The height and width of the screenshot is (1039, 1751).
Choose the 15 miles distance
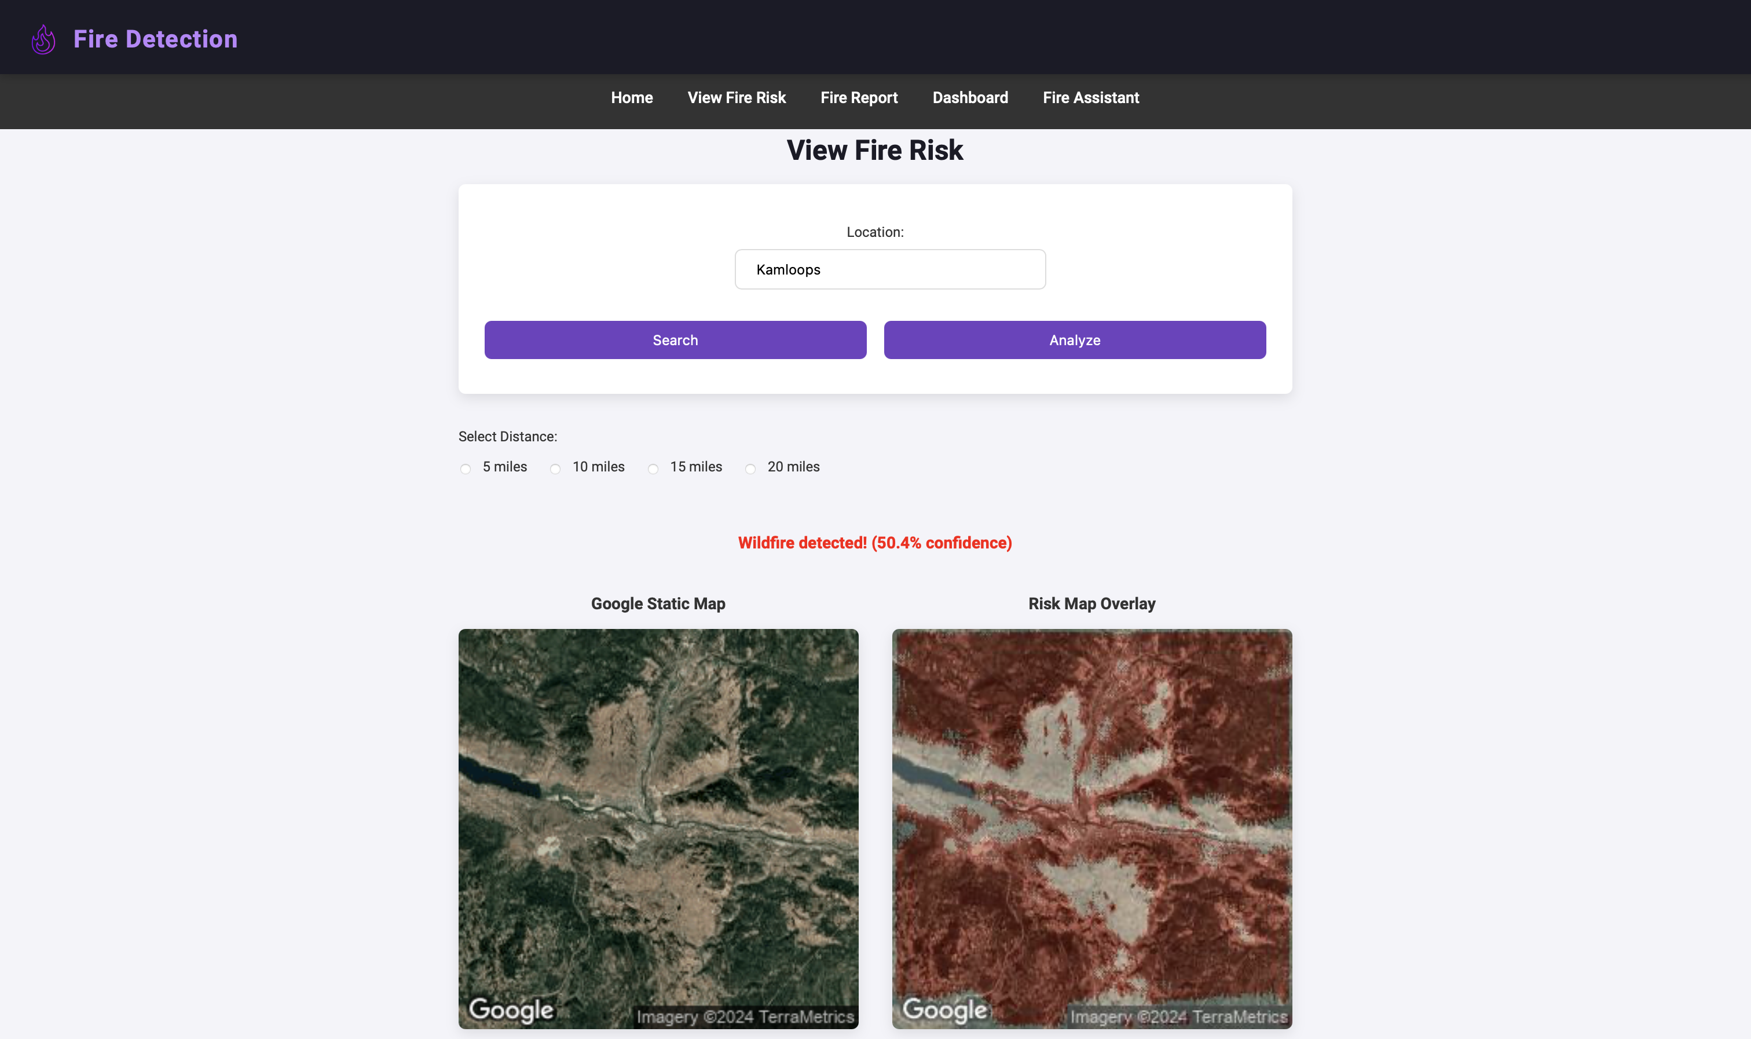click(x=653, y=469)
